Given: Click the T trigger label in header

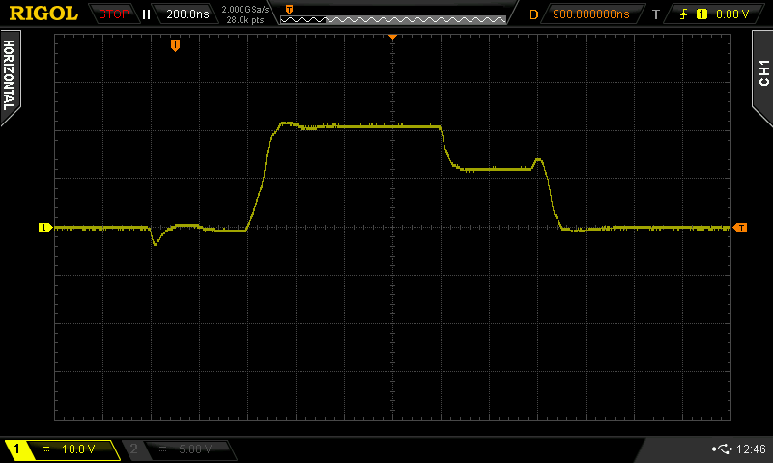Looking at the screenshot, I should (656, 14).
